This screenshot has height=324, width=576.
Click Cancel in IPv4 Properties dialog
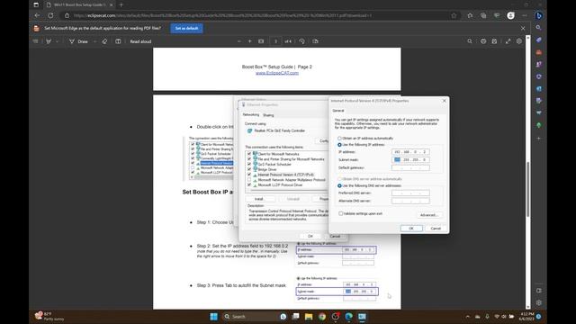tap(436, 229)
